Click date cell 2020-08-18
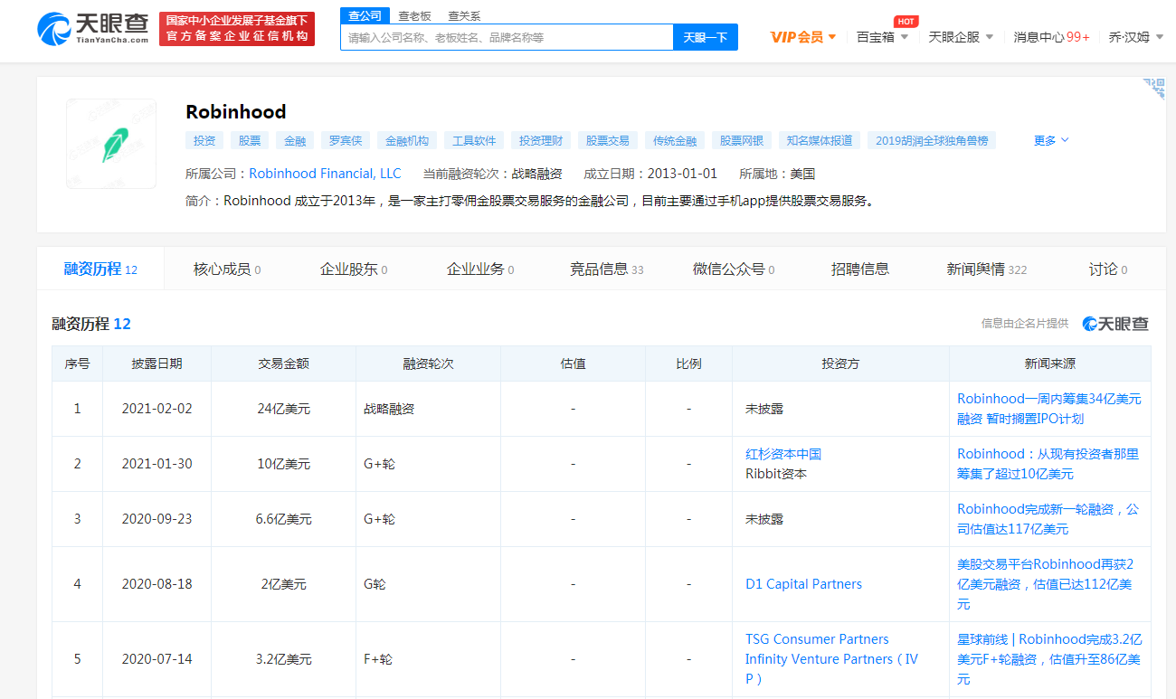This screenshot has width=1176, height=699. (157, 584)
